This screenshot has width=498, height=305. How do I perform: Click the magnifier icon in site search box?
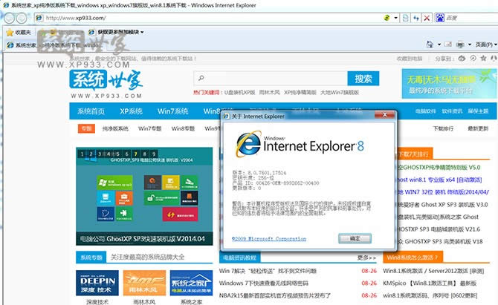pos(201,78)
